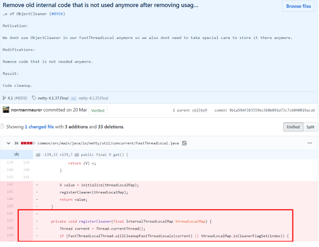Image resolution: width=319 pixels, height=247 pixels.
Task: Open the 4.1 branch link
Action: [x=10, y=98]
